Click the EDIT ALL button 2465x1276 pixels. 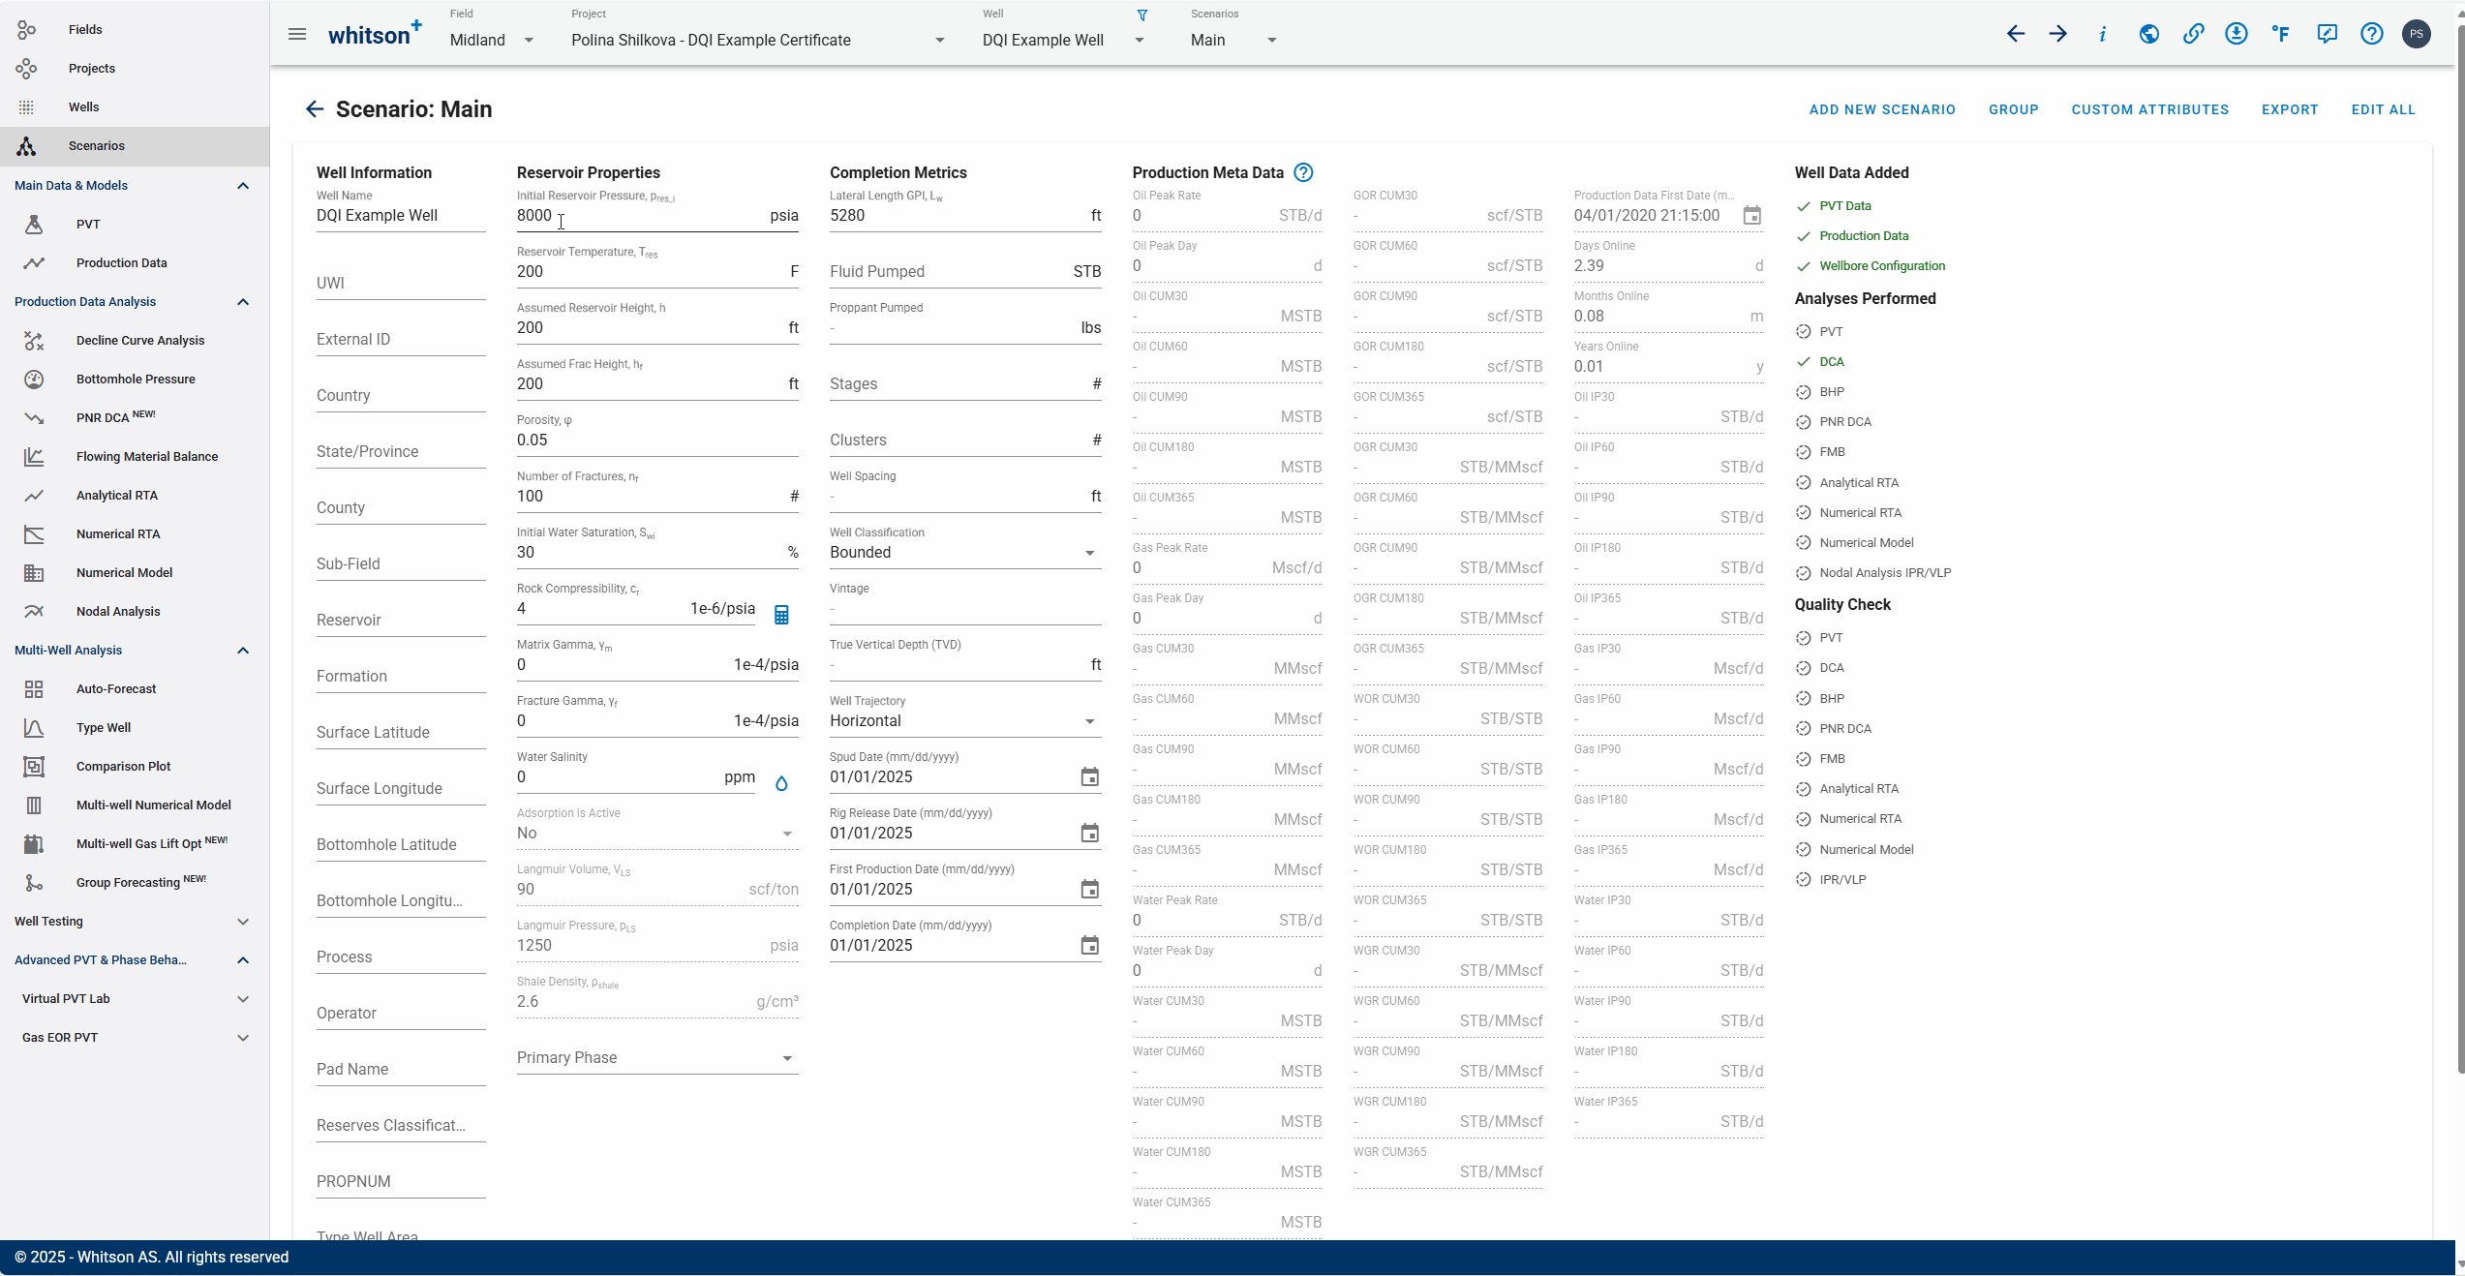pyautogui.click(x=2384, y=109)
